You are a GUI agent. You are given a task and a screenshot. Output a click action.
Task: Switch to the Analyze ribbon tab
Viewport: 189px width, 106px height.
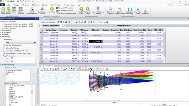tap(17, 5)
